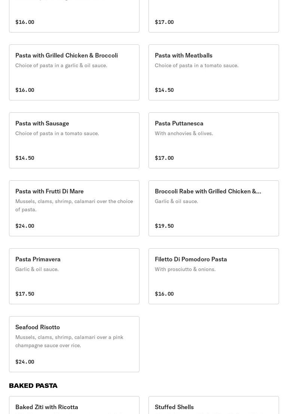The height and width of the screenshot is (414, 288).
Task: Click the $14.50 price under Pasta with Sausage
Action: point(25,158)
